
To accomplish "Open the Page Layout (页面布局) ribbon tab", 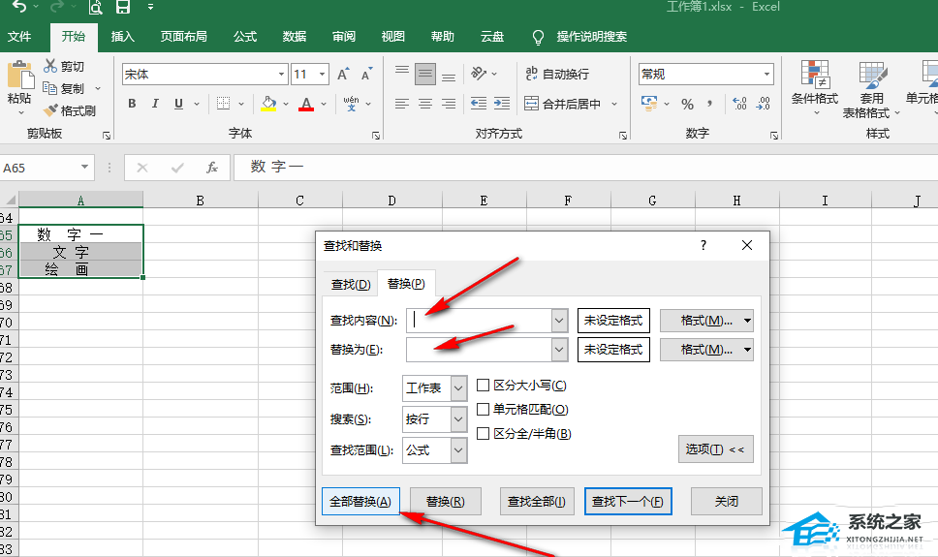I will (x=184, y=37).
